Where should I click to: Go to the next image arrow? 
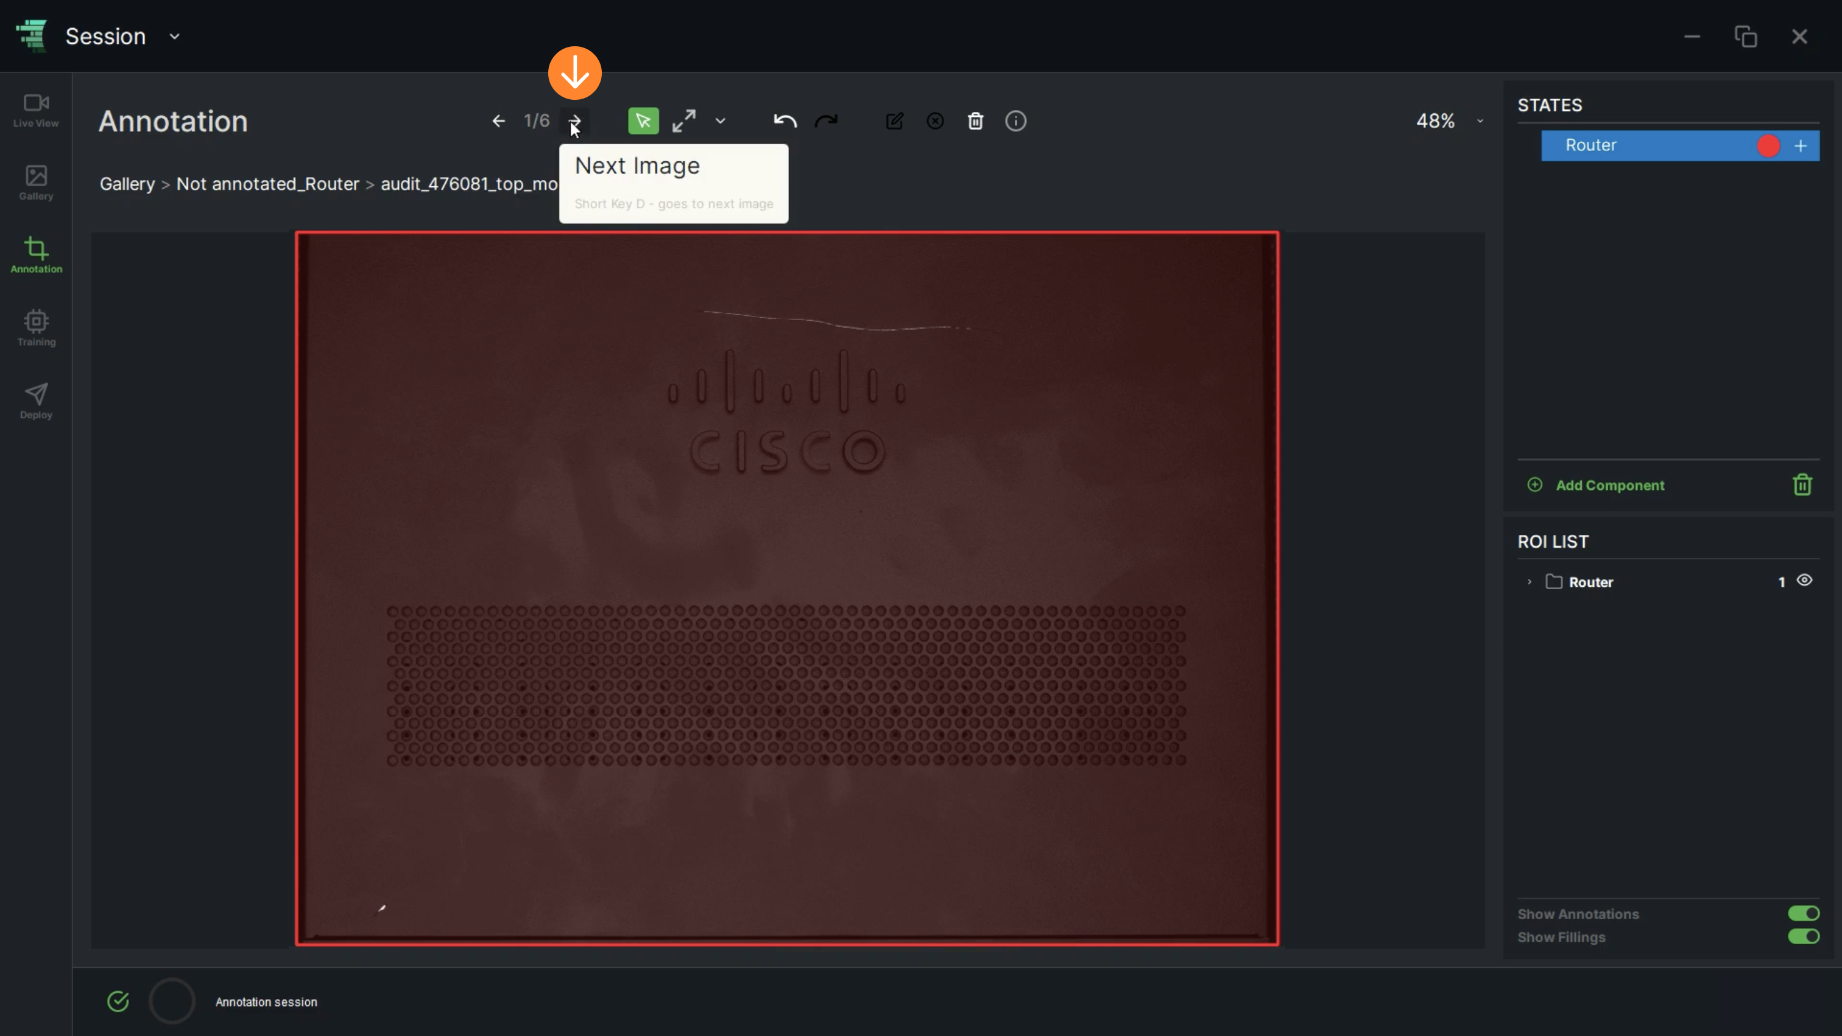(575, 122)
